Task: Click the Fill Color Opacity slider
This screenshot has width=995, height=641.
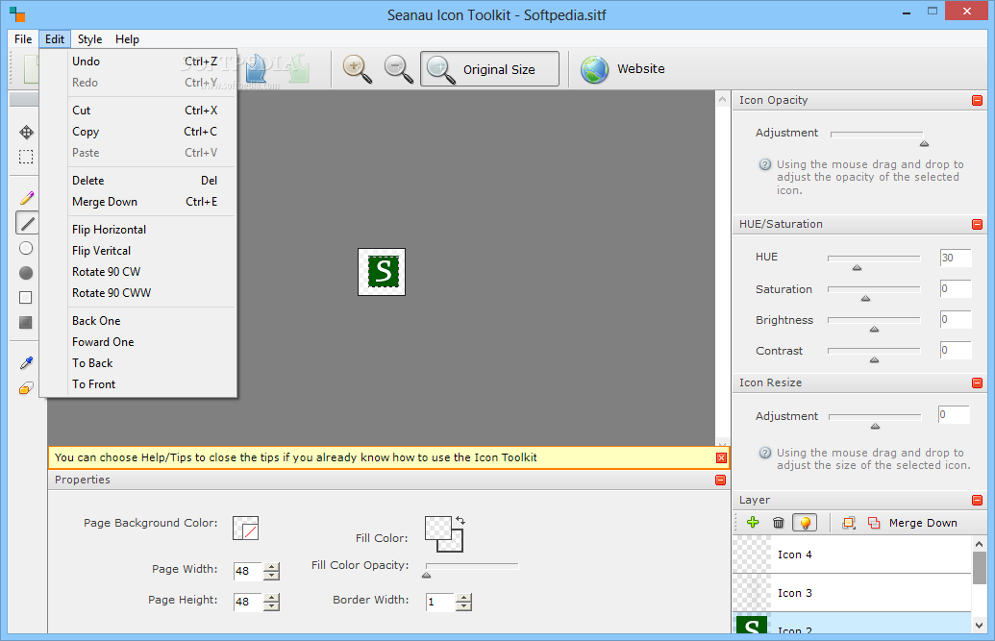Action: [x=471, y=568]
